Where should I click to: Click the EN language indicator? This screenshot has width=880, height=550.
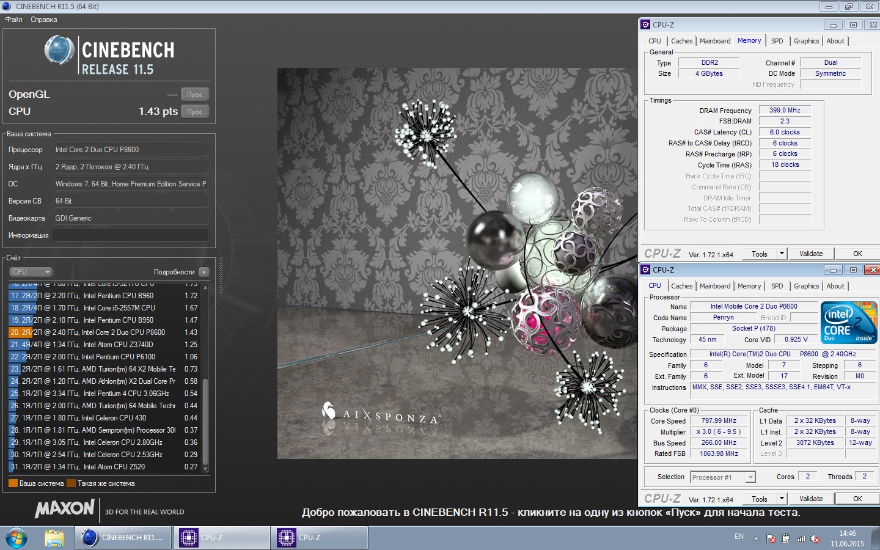pos(739,537)
